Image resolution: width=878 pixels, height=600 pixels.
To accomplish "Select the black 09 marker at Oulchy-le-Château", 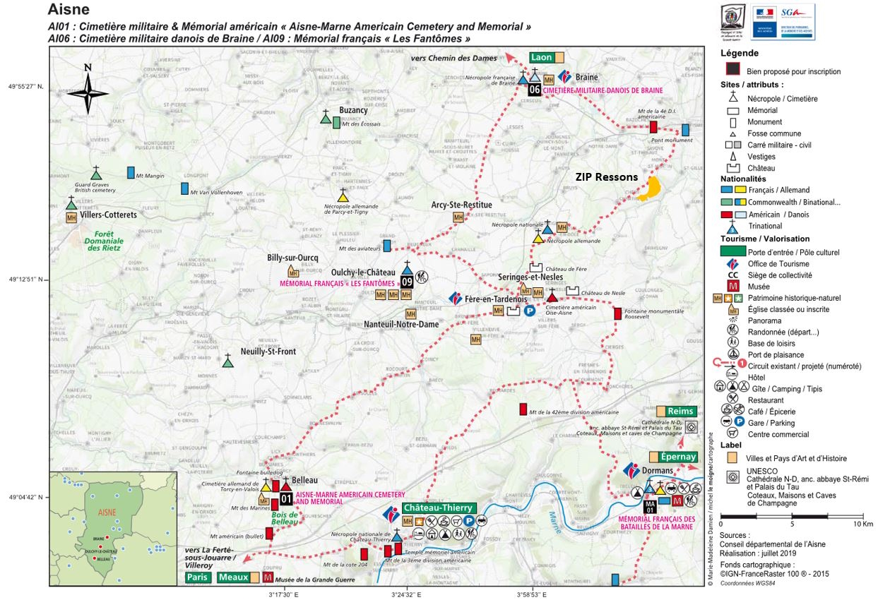I will click(x=407, y=282).
